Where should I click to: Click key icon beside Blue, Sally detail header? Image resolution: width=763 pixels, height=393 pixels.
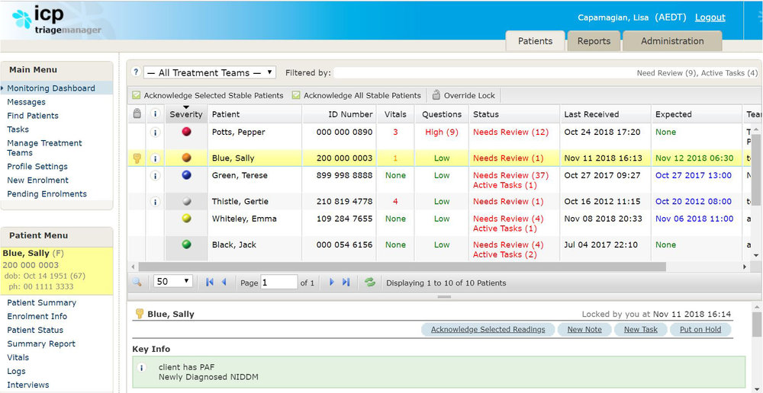[x=139, y=314]
